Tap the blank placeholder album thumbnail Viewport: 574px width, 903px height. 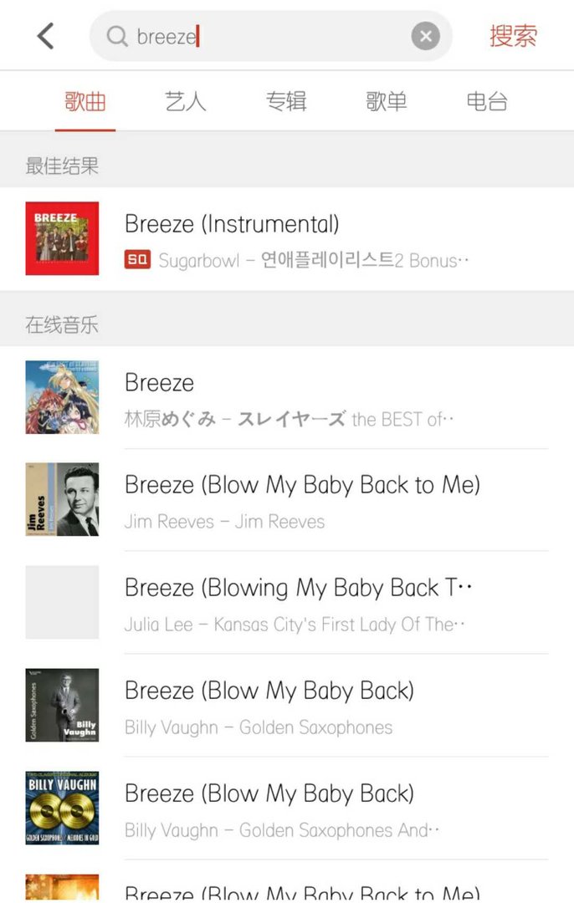click(62, 602)
